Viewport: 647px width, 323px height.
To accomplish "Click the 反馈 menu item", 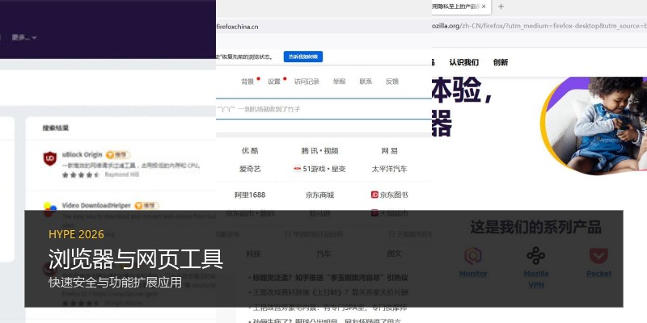I will point(392,82).
